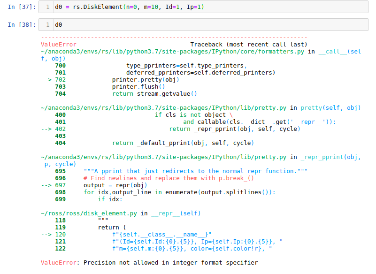Select the In [38]: prompt label
Viewport: 376px width, 274px height.
pyautogui.click(x=22, y=25)
